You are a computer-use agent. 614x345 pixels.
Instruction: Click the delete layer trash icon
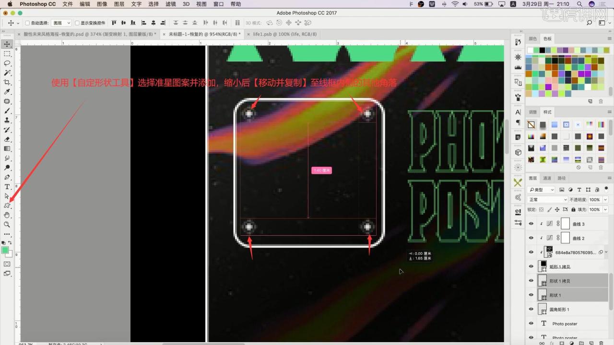click(x=601, y=343)
